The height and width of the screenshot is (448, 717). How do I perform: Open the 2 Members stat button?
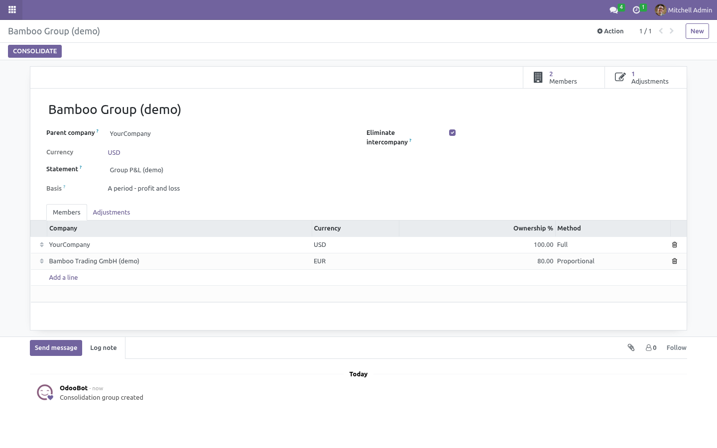click(564, 78)
